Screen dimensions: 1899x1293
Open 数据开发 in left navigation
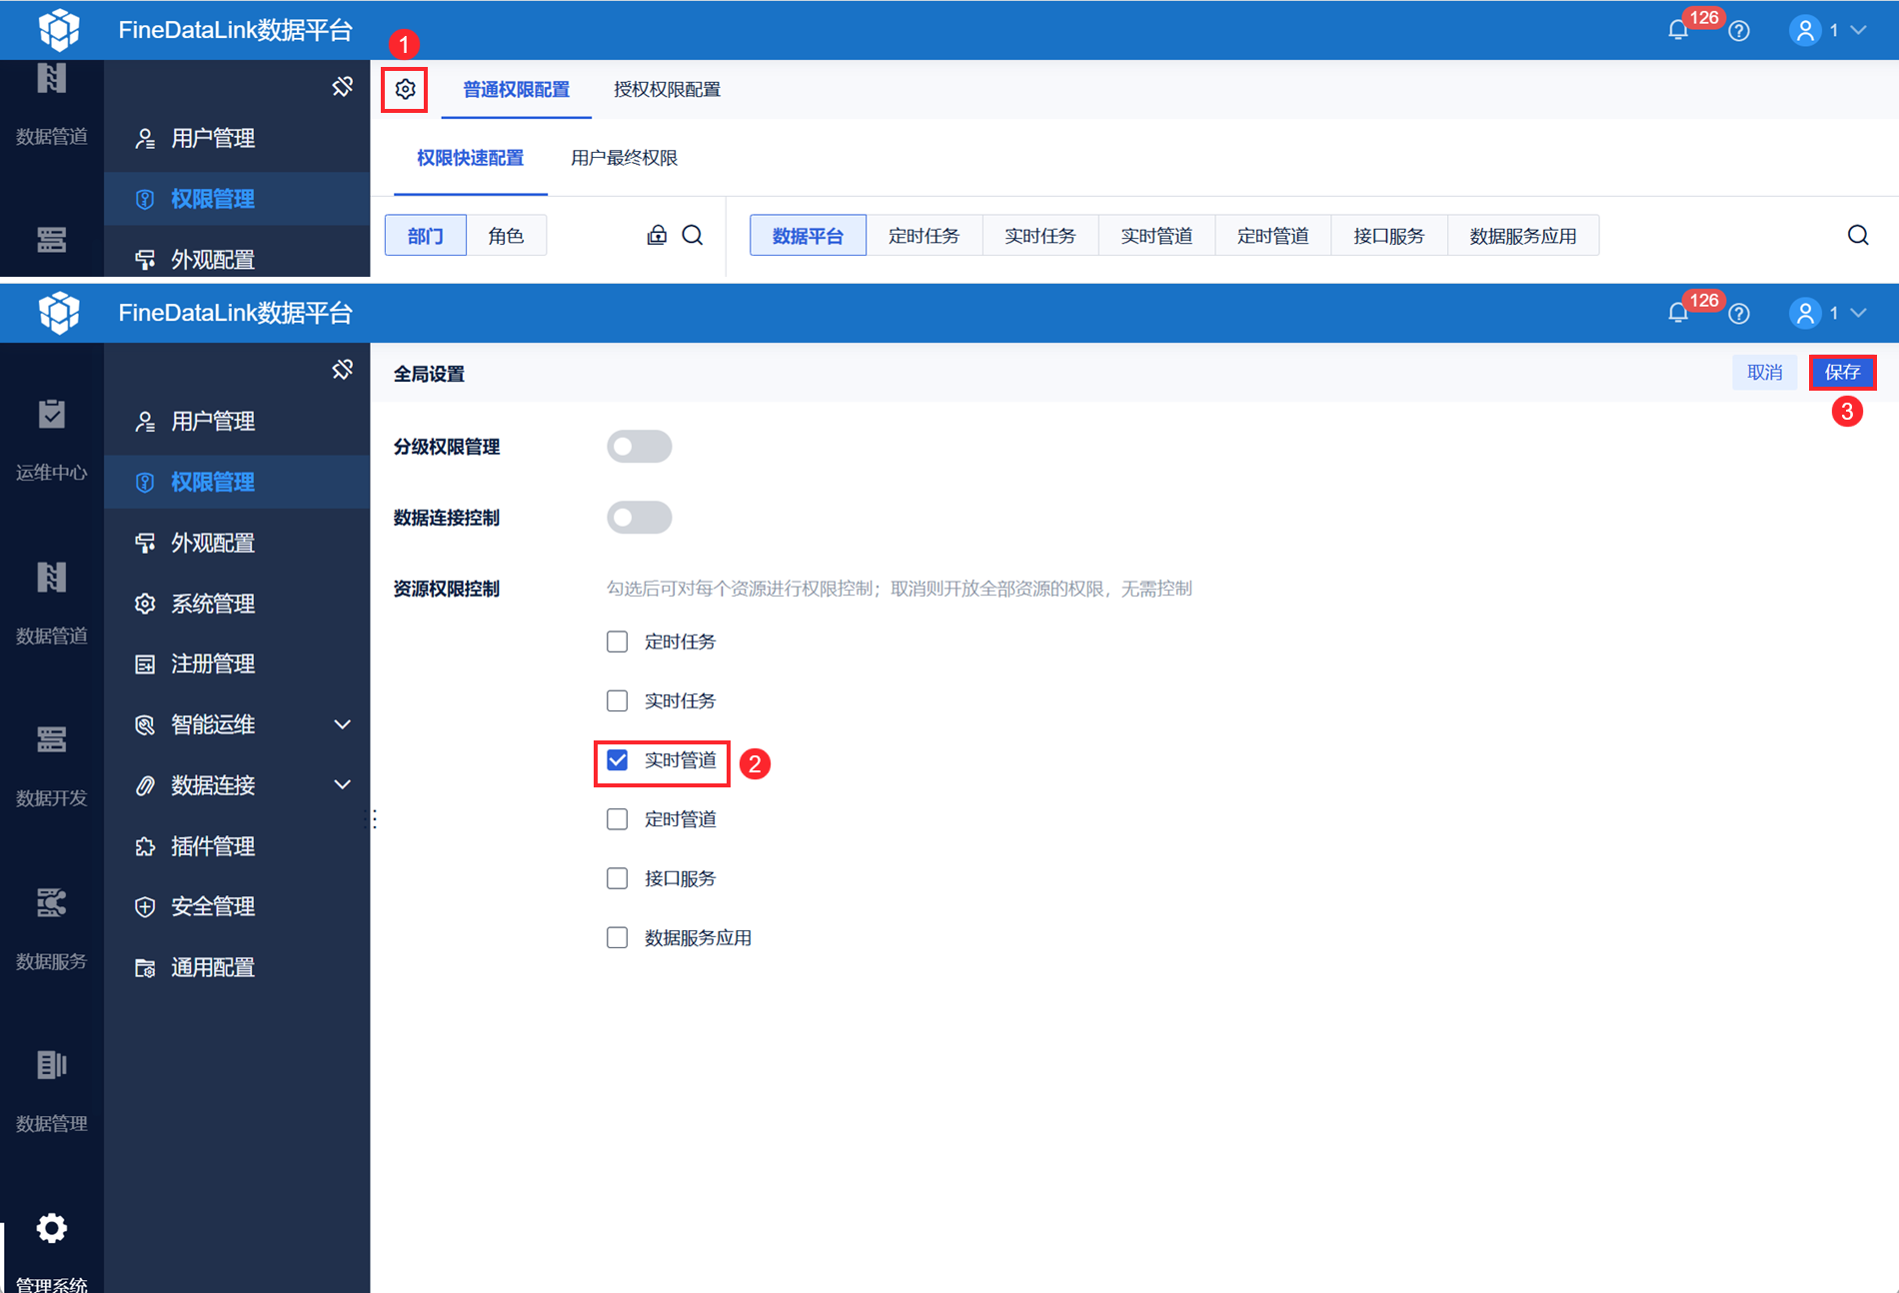[x=52, y=765]
